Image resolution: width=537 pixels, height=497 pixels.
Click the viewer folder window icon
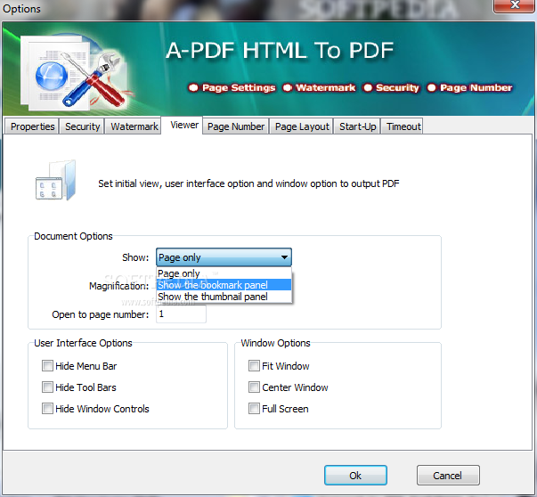tap(56, 181)
